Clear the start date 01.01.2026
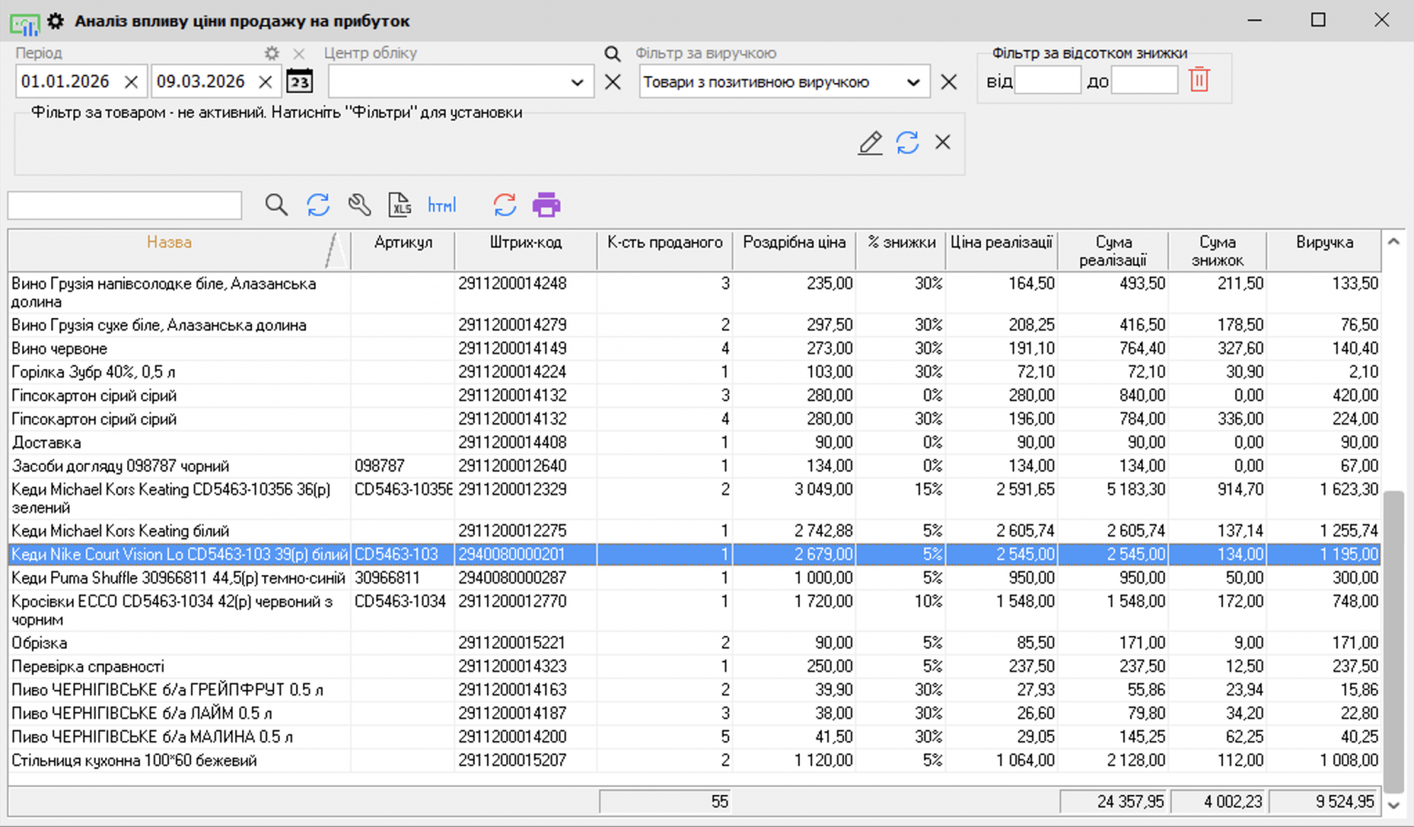The image size is (1414, 827). (131, 82)
